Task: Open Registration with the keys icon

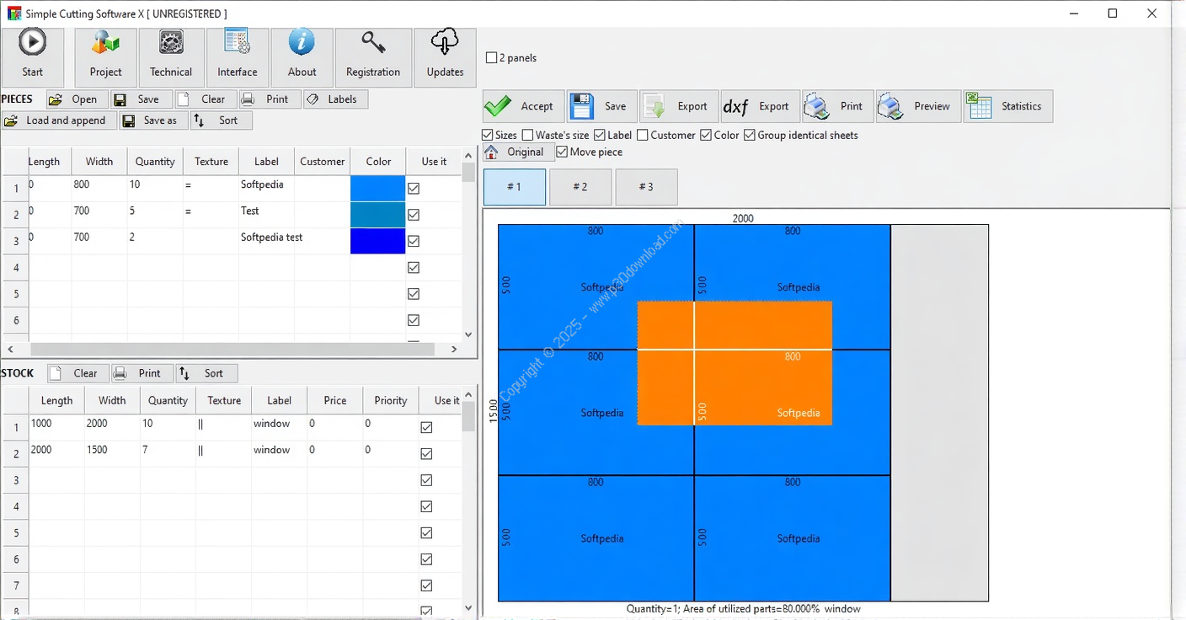Action: [373, 43]
